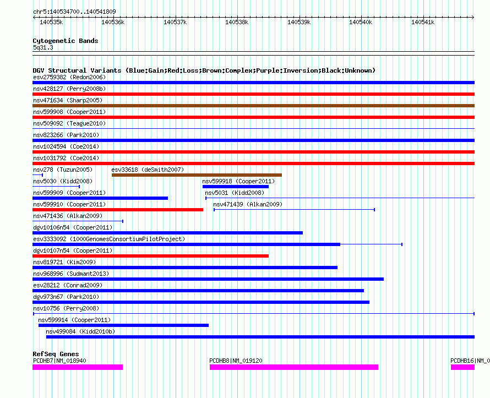Click the nsv10756 (Perry2008) label
This screenshot has height=398, width=490.
pos(66,308)
